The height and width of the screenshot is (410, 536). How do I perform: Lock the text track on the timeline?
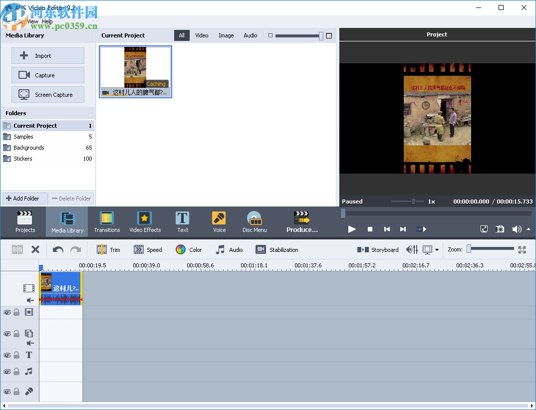17,355
